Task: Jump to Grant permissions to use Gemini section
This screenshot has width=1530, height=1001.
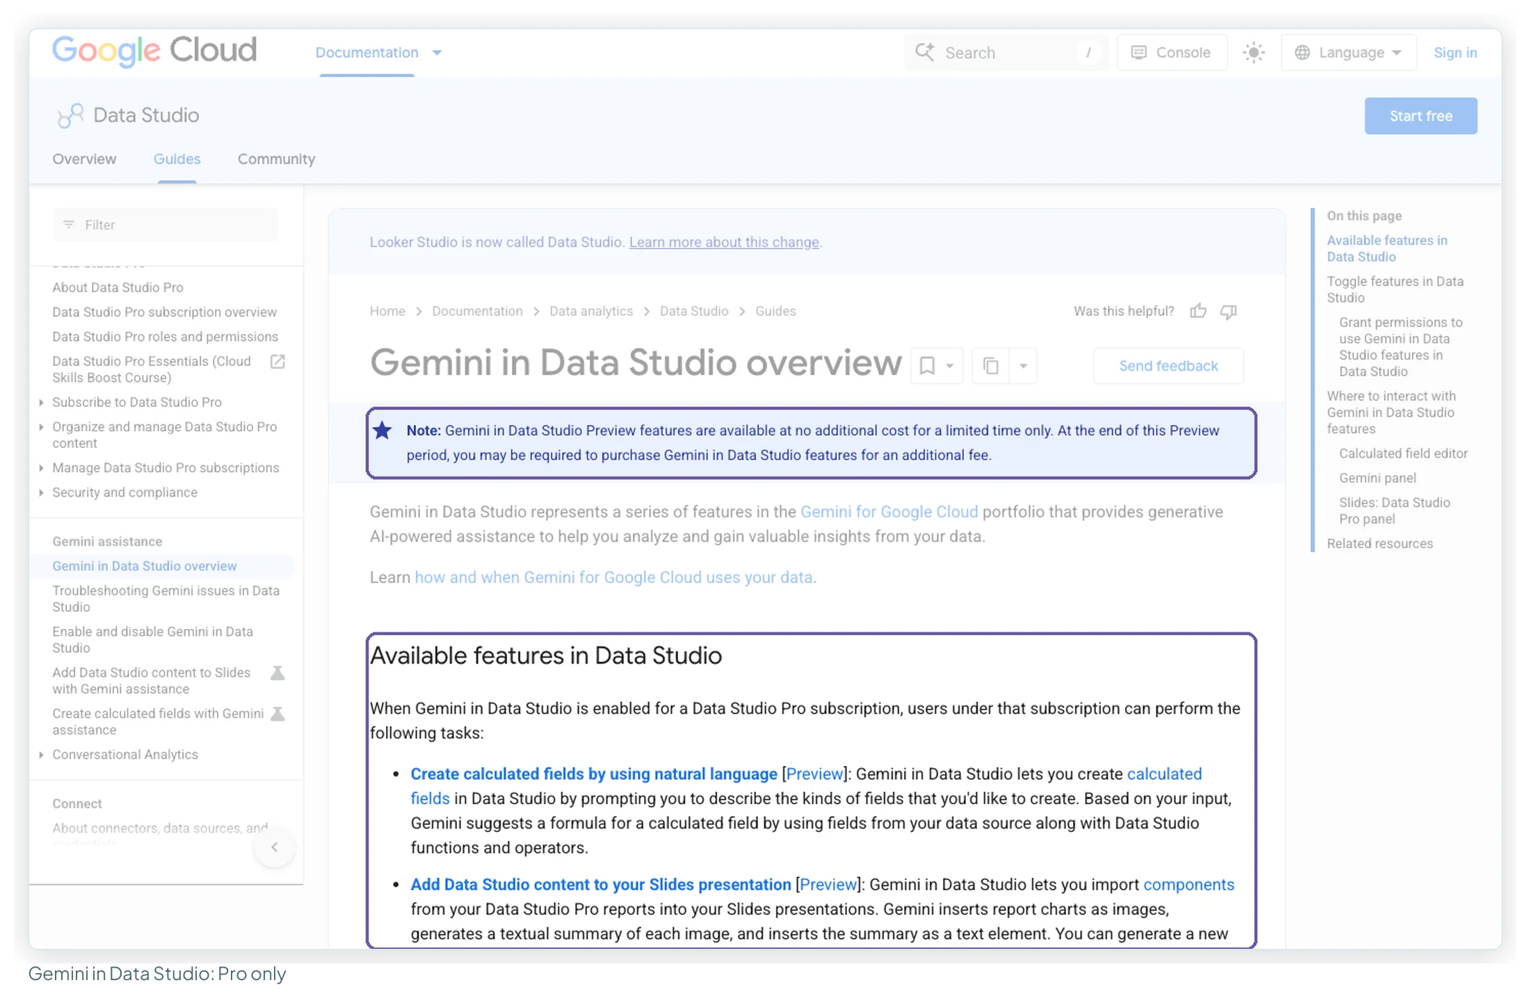Action: [1401, 347]
